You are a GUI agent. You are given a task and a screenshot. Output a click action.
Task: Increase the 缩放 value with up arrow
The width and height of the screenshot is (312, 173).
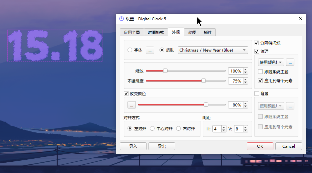(x=245, y=70)
